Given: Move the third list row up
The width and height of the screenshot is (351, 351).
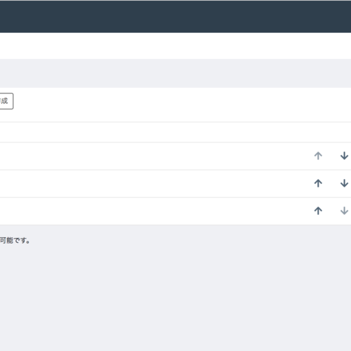Looking at the screenshot, I should point(318,211).
